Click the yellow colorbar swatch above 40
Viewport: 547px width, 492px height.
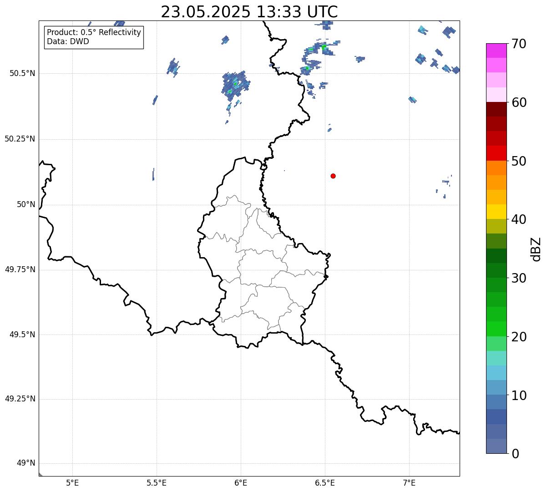[496, 212]
